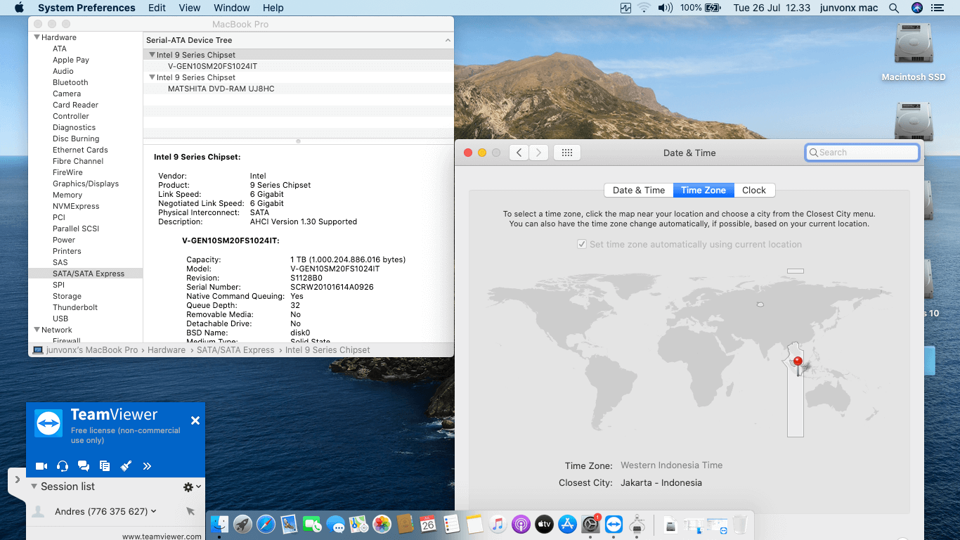This screenshot has height=540, width=960.
Task: Click the Spotlight search magnifier in menu bar
Action: click(x=894, y=8)
